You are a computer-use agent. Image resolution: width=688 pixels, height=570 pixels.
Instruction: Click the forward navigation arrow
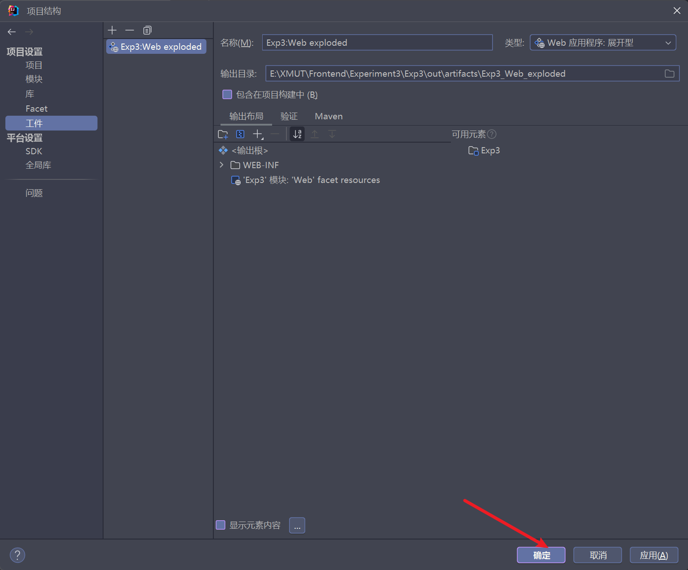[29, 32]
